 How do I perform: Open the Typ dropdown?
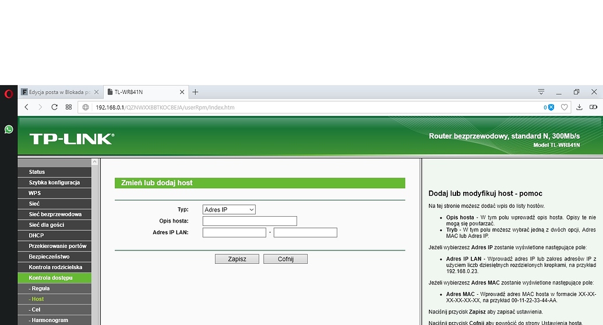pyautogui.click(x=229, y=210)
